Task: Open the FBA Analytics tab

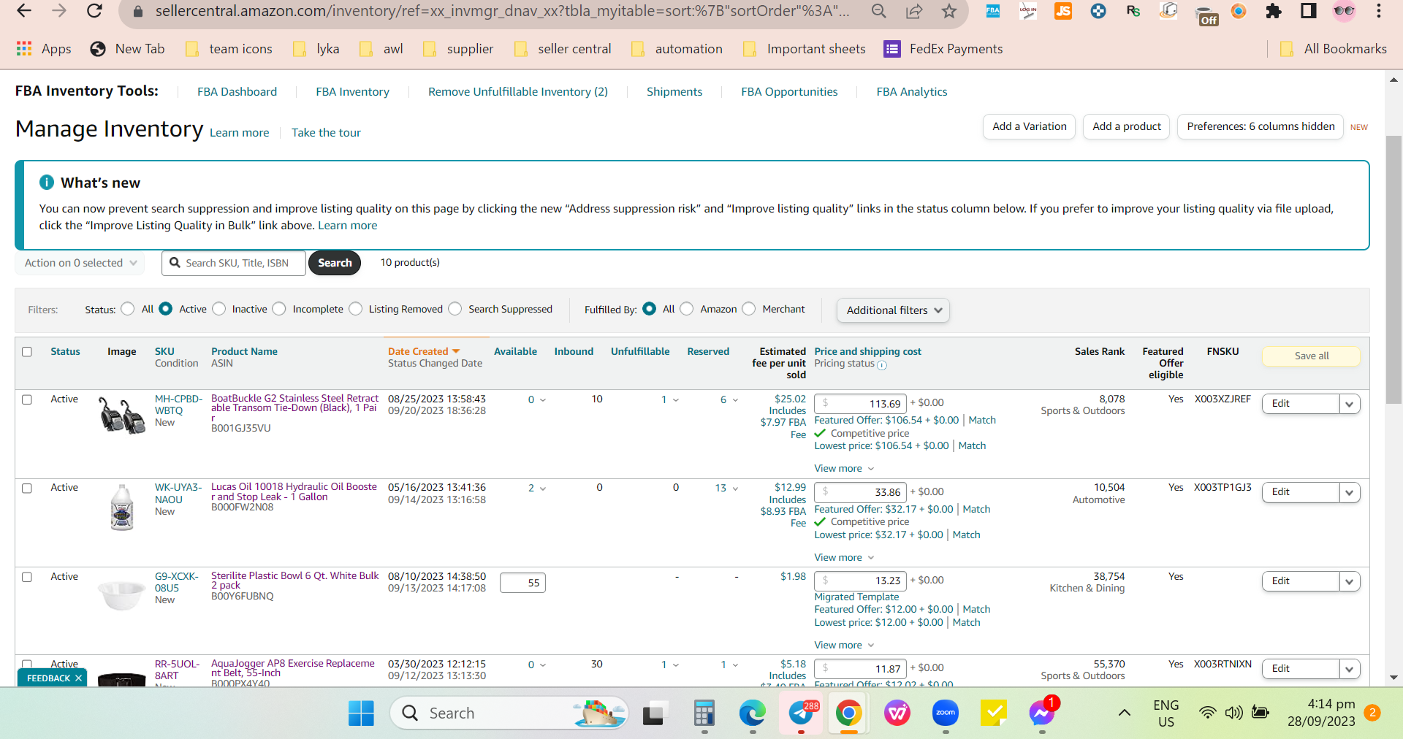Action: pyautogui.click(x=912, y=92)
